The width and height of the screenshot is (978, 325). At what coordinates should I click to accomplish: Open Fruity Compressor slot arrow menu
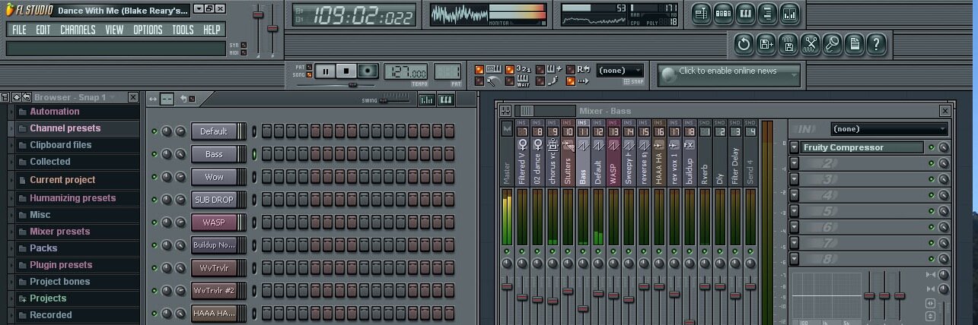pyautogui.click(x=795, y=147)
